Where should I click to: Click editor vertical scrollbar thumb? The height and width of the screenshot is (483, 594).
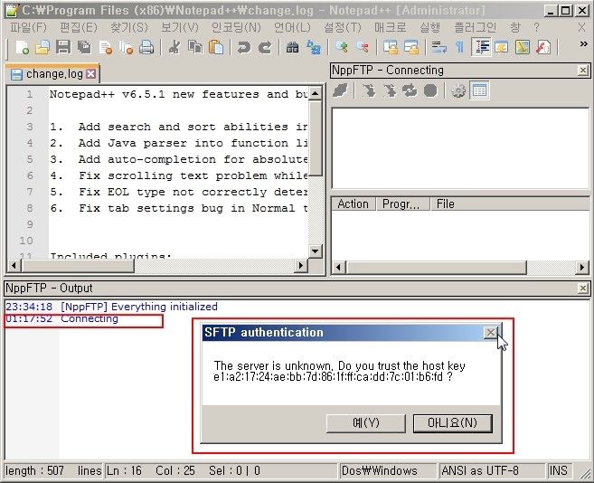tap(316, 138)
